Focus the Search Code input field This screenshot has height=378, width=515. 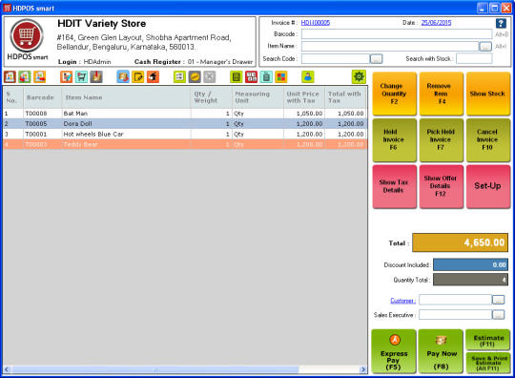tap(336, 59)
